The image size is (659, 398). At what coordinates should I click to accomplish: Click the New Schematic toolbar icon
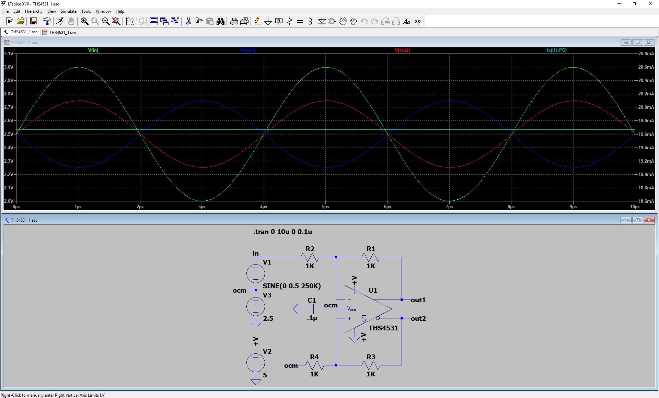coord(10,22)
